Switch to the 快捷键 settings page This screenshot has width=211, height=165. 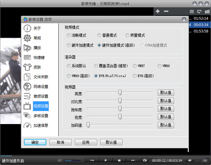tap(39, 57)
